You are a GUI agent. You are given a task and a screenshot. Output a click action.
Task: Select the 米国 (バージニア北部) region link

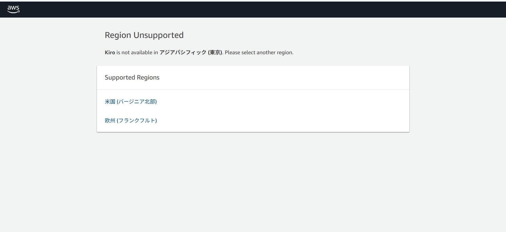tap(131, 102)
